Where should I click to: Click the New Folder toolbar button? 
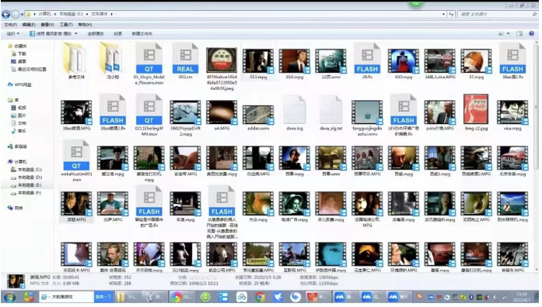coord(142,33)
